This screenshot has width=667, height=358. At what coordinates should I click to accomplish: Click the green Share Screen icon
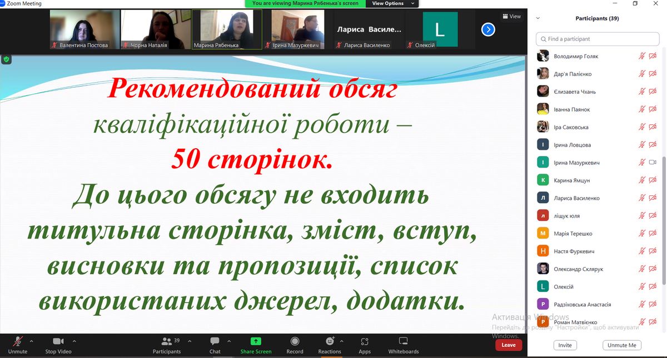point(256,341)
